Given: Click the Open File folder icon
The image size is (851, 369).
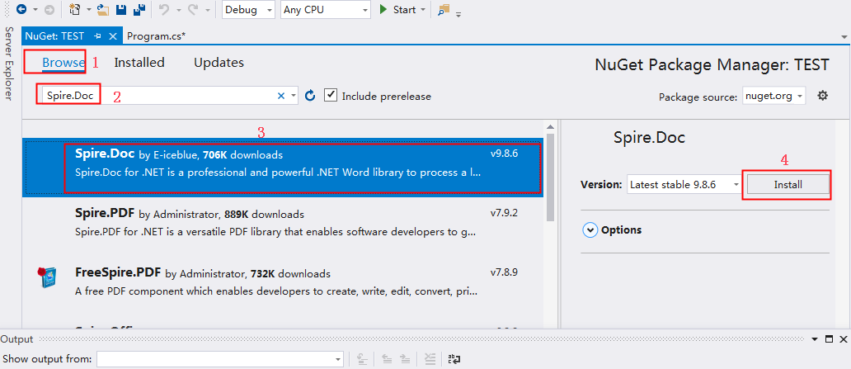Looking at the screenshot, I should click(x=103, y=9).
